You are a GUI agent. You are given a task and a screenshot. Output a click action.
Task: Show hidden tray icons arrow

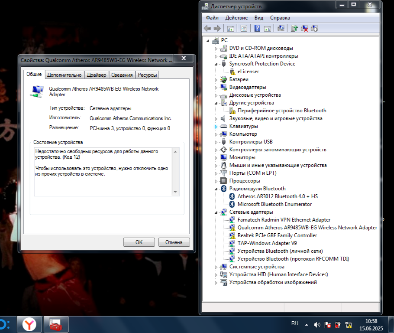coord(307,325)
